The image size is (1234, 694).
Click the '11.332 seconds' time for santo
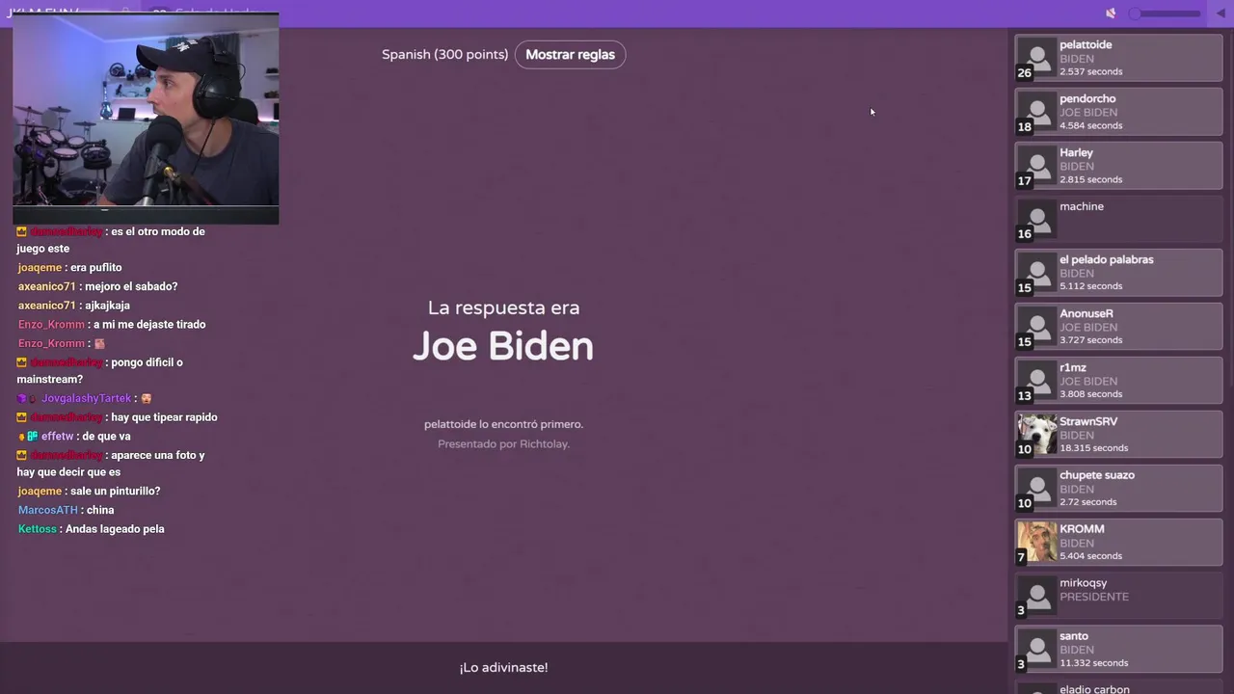[x=1093, y=663]
